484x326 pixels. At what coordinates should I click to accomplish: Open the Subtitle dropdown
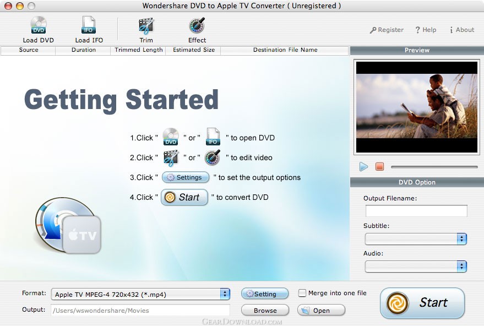click(x=416, y=238)
